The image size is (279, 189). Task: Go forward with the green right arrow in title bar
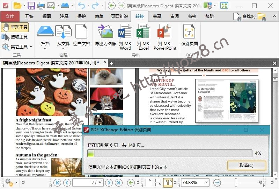(x=122, y=6)
